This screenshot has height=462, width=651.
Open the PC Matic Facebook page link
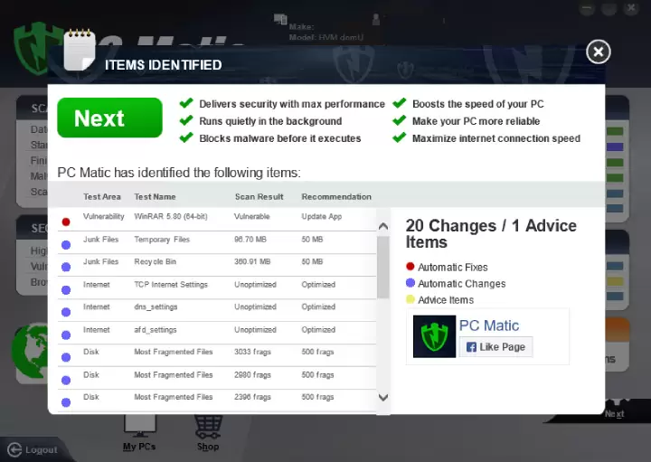[x=488, y=325]
